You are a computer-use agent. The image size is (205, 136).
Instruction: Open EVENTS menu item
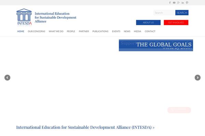click(x=116, y=31)
